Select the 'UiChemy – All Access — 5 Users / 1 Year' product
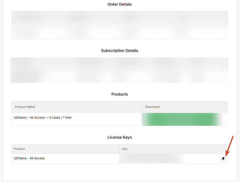240x182 pixels. tap(43, 117)
